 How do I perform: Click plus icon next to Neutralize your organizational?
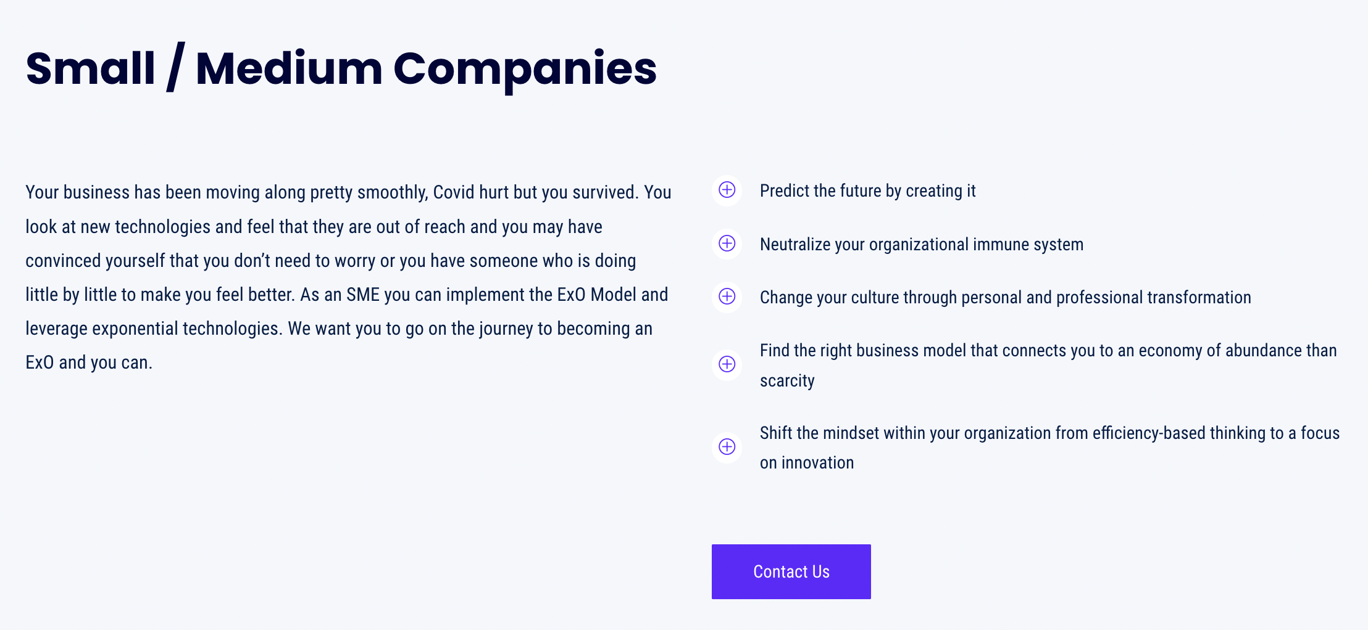[727, 243]
